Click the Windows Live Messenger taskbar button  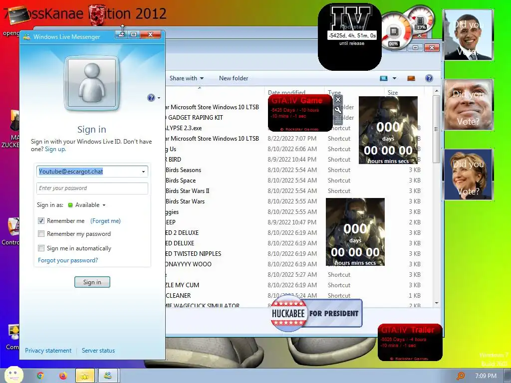(x=108, y=376)
